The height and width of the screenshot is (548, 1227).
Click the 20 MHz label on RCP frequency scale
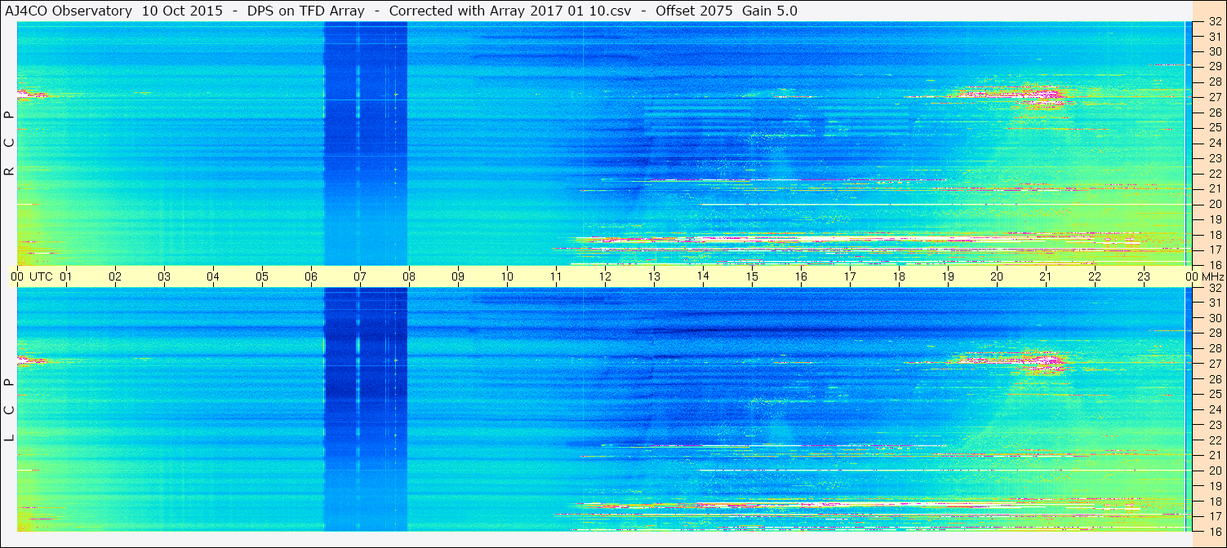click(1214, 204)
